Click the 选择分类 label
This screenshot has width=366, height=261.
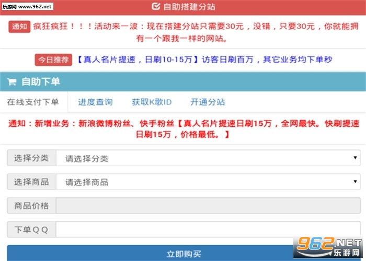[31, 158]
